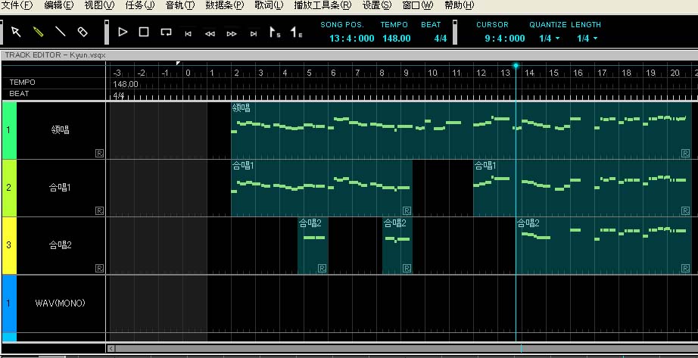Open the 任务(J) menu
Screen dimensions: 698x358
point(140,5)
